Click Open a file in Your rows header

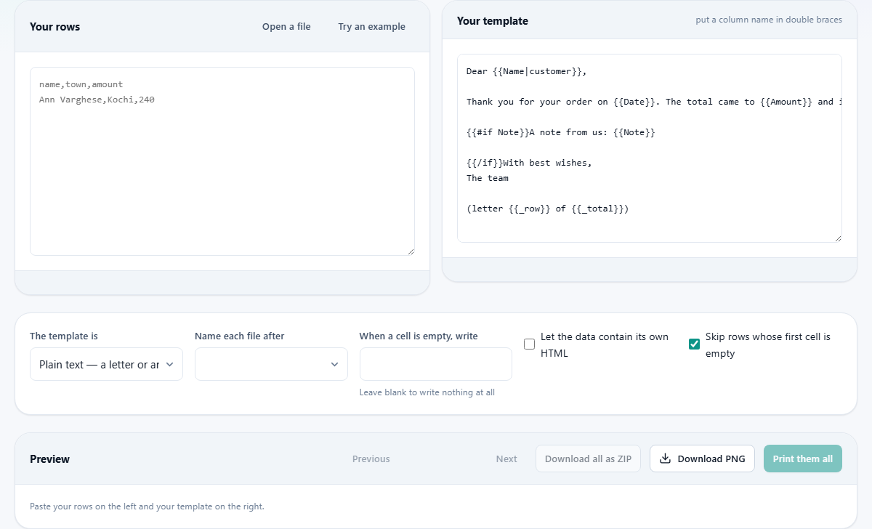tap(286, 27)
